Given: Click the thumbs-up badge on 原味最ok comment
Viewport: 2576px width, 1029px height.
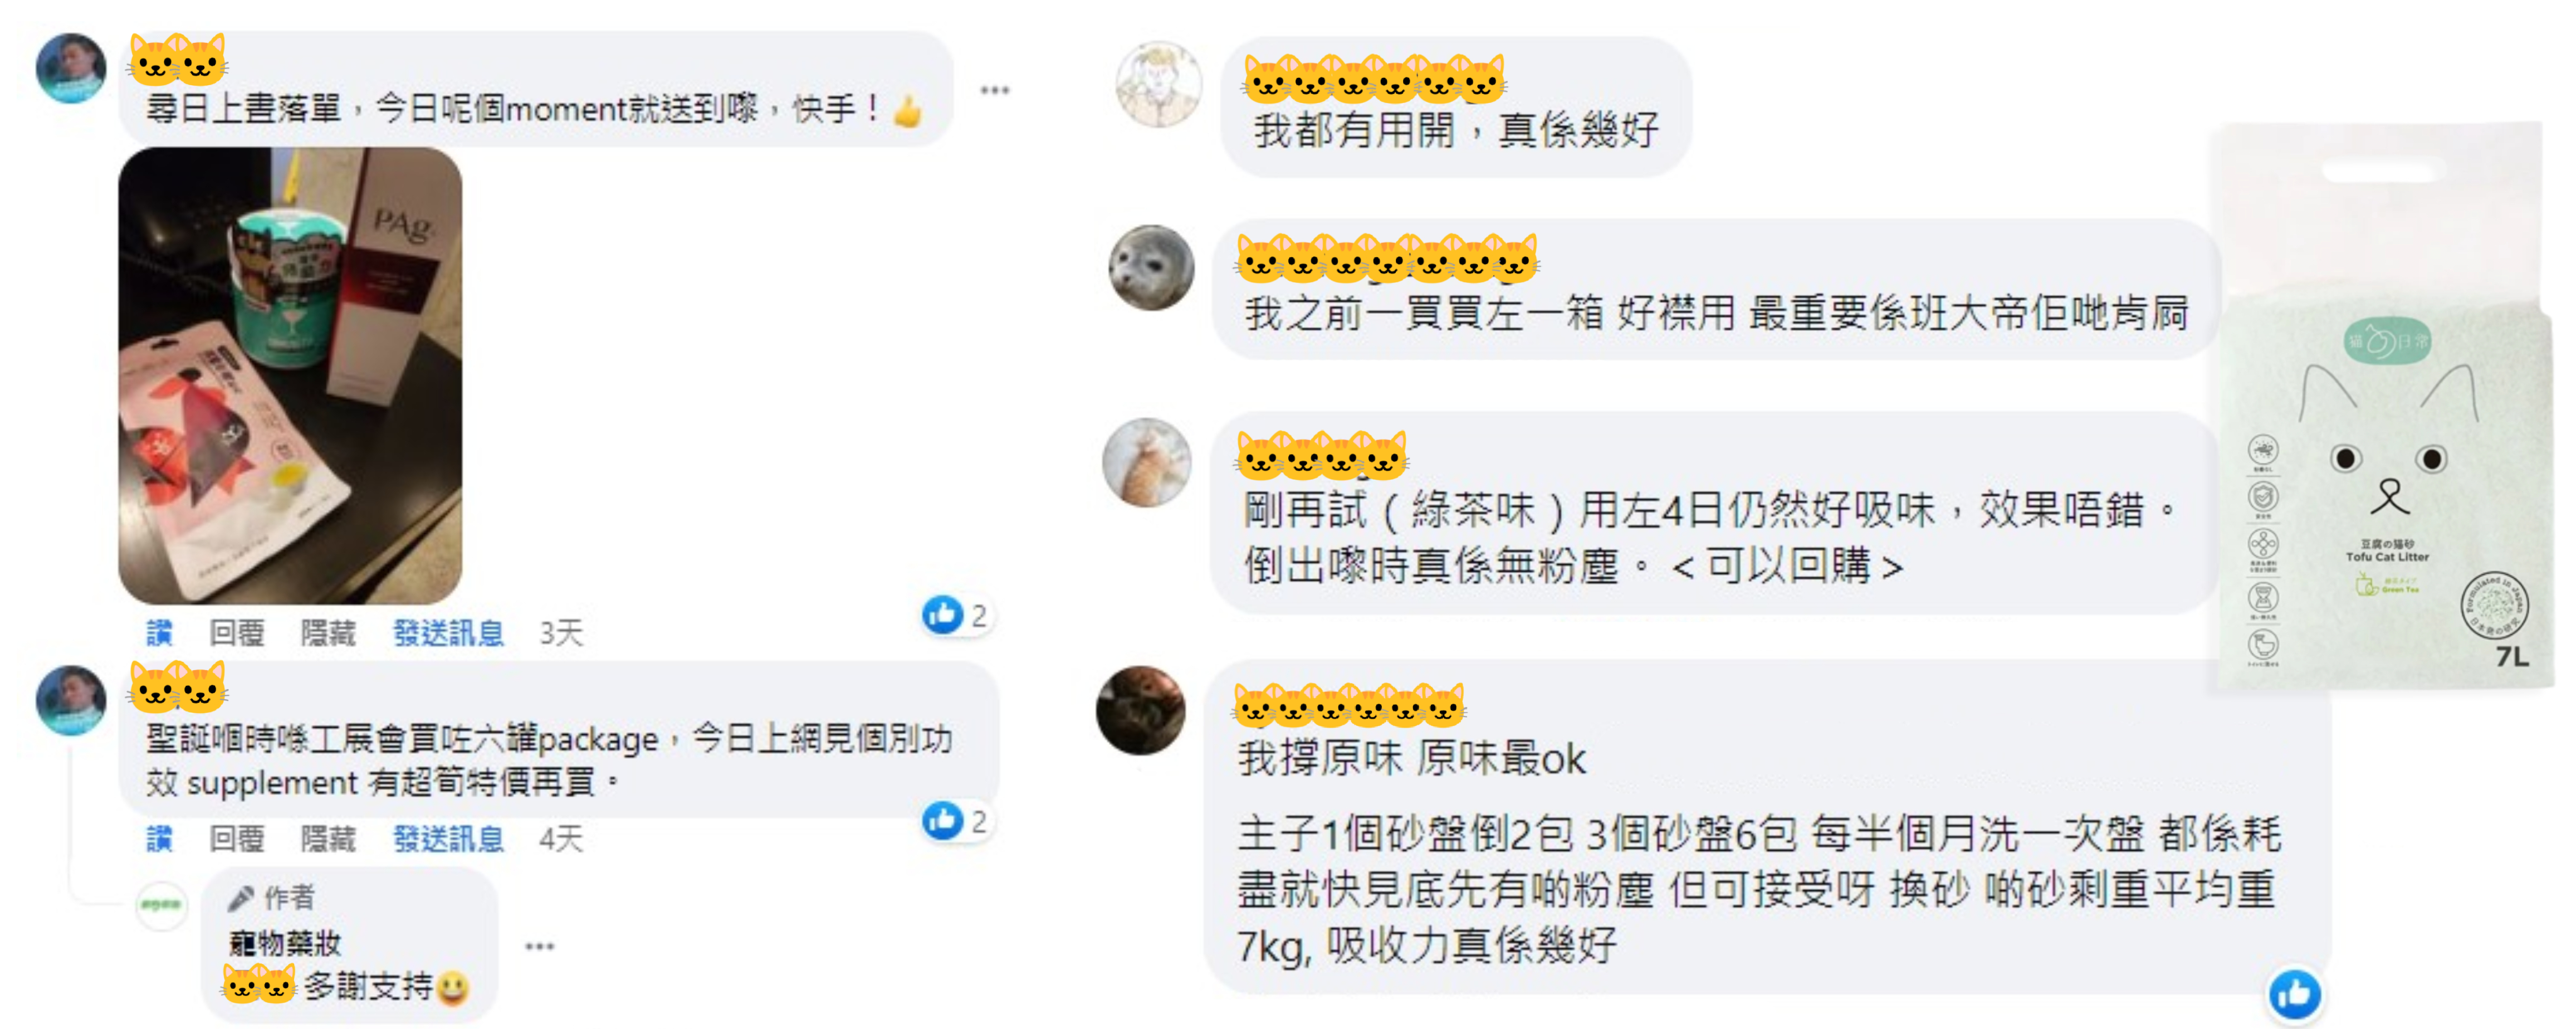Looking at the screenshot, I should [2295, 993].
